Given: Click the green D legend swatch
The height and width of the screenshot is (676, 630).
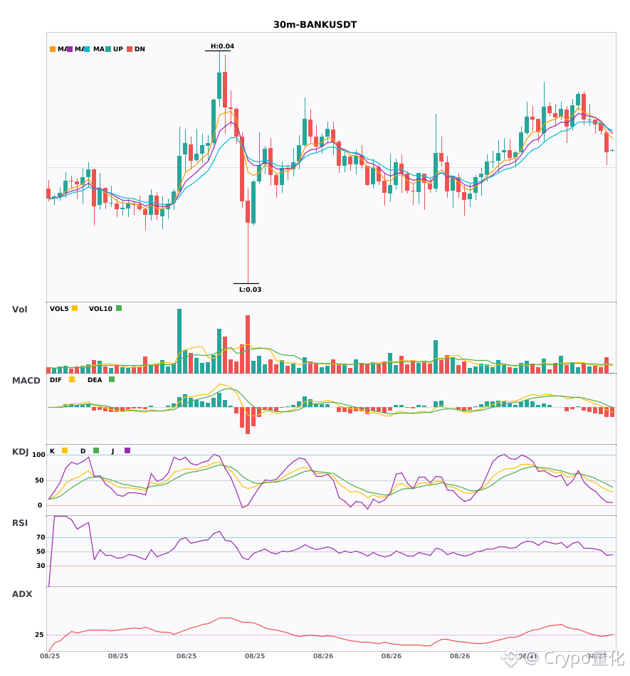Looking at the screenshot, I should (x=96, y=450).
